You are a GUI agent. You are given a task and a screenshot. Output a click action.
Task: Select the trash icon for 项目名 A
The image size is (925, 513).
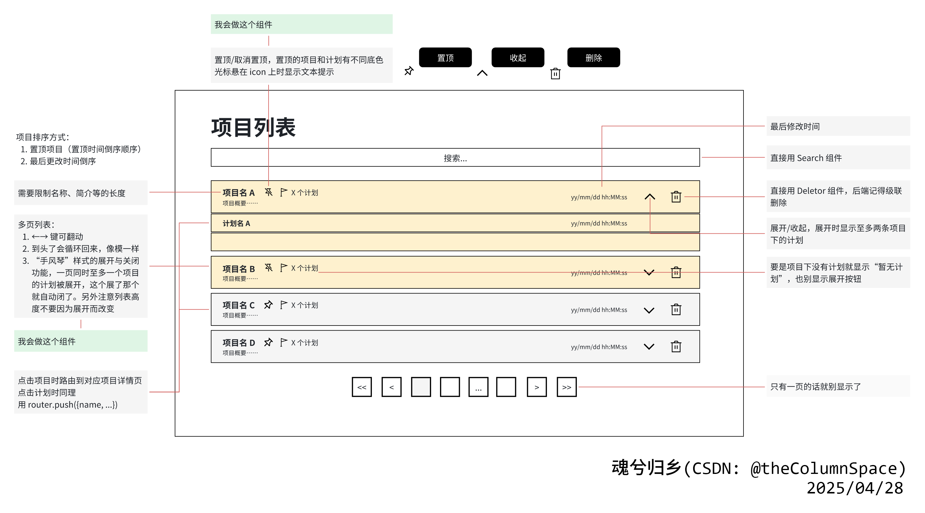[676, 197]
